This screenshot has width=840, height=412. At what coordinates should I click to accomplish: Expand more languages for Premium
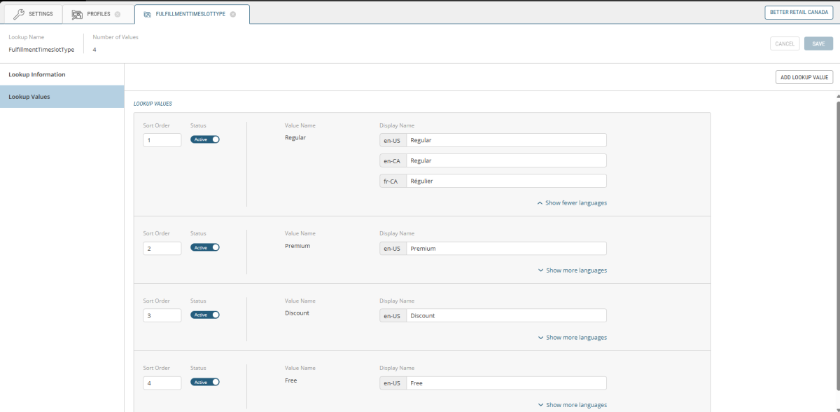click(x=572, y=270)
